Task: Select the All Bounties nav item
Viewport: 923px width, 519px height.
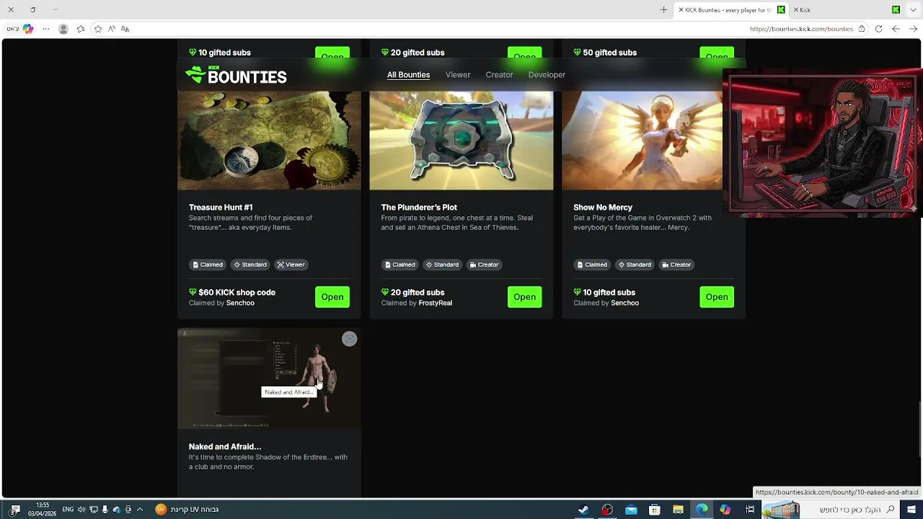Action: click(x=408, y=75)
